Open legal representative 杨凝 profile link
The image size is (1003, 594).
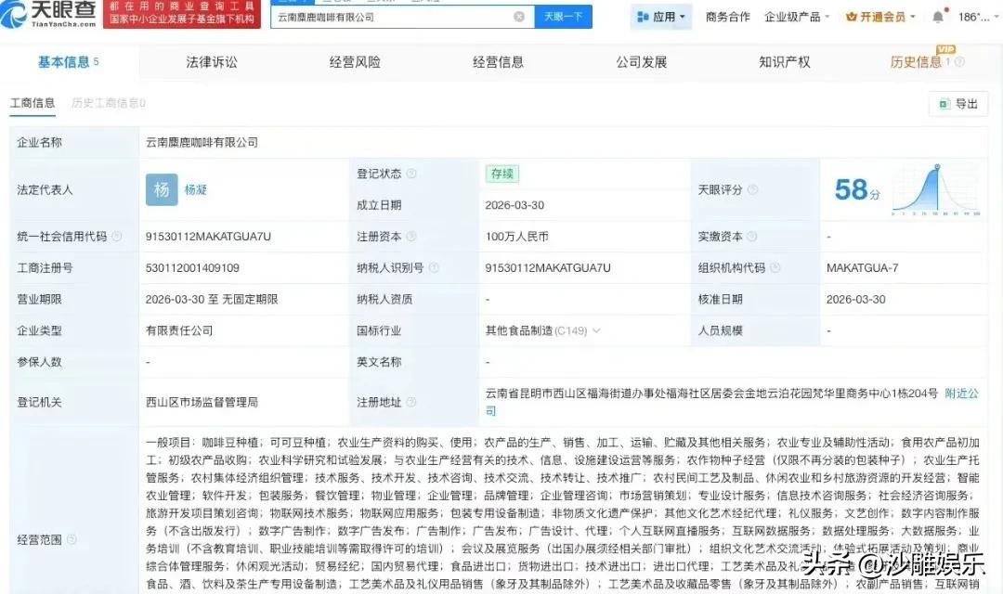pos(196,190)
